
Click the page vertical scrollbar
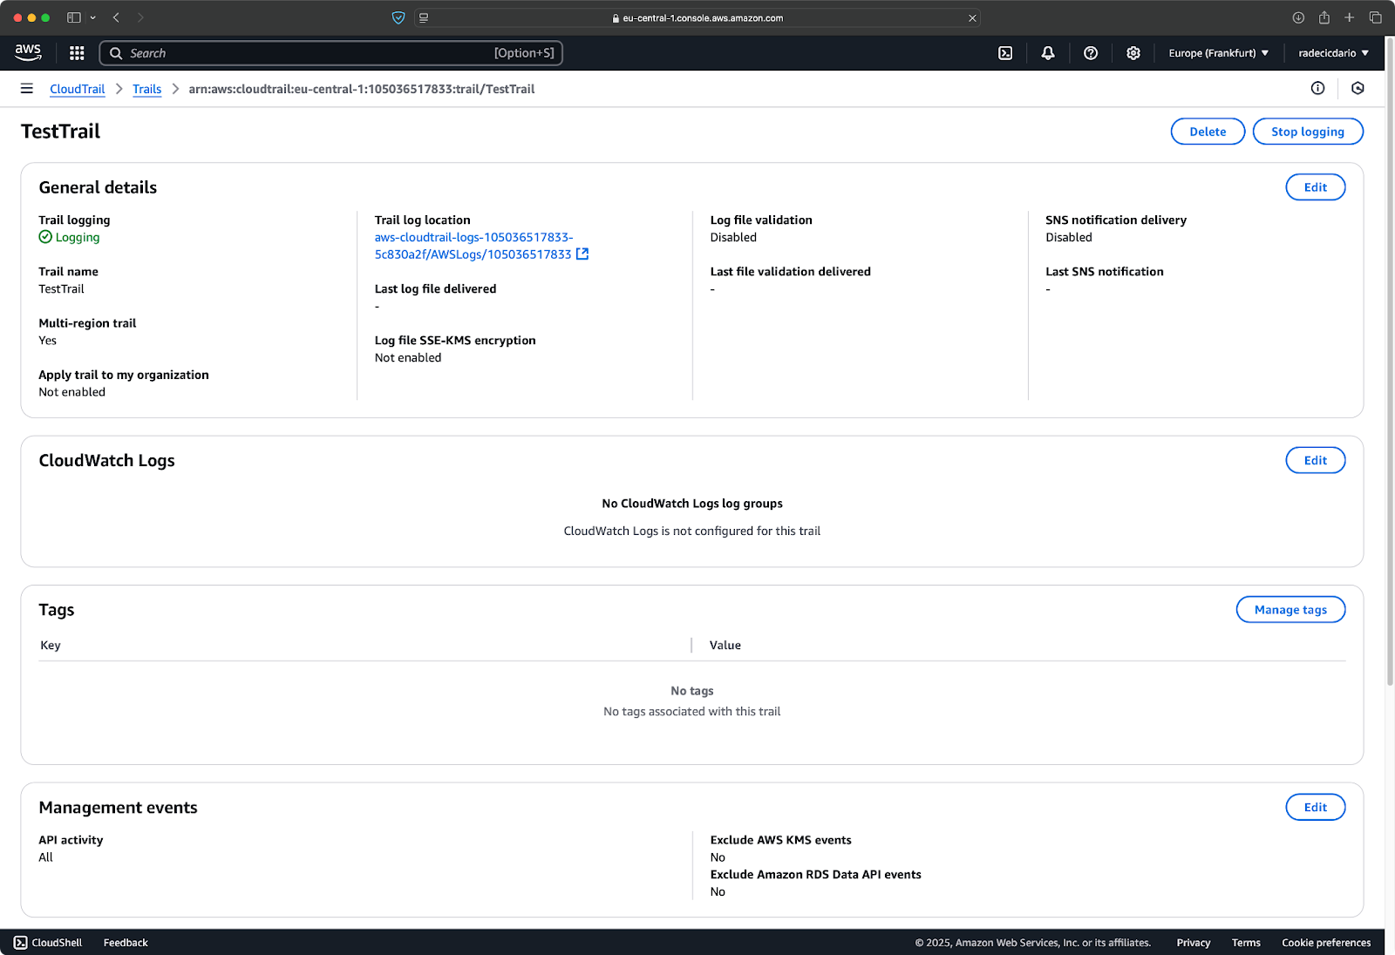coord(1390,362)
